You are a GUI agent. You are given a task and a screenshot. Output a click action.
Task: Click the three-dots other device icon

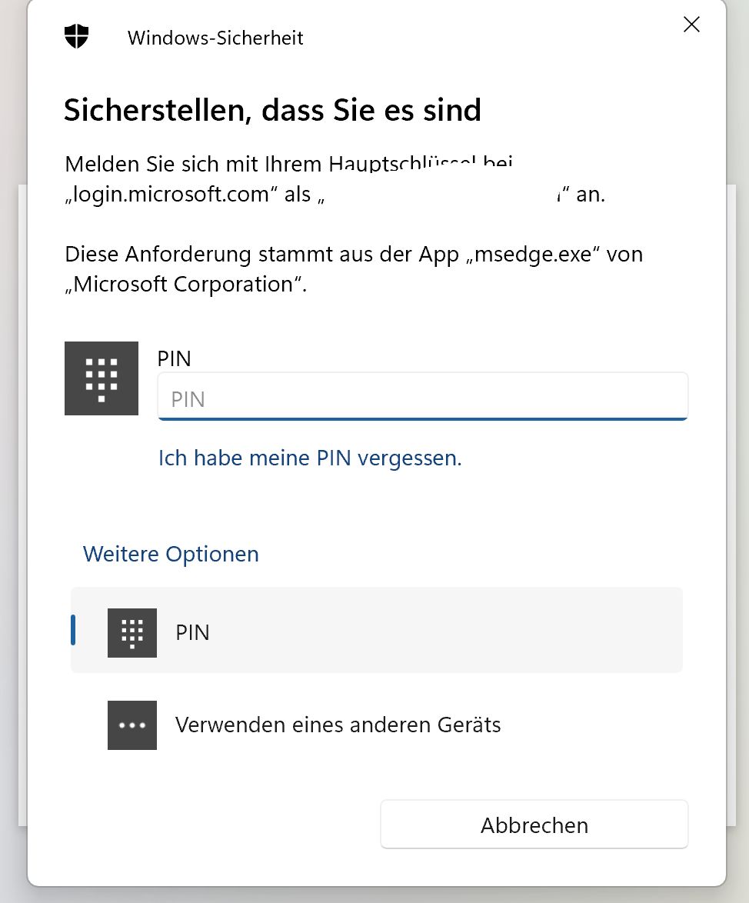point(131,725)
